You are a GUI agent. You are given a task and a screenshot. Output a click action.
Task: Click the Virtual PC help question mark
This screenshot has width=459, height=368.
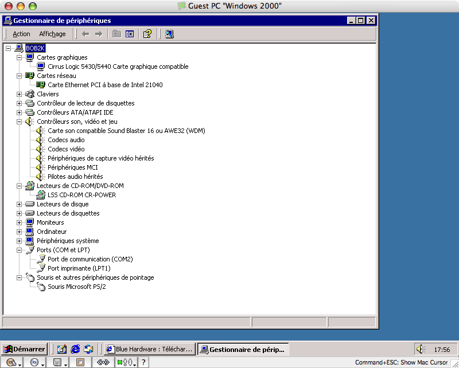pos(143,362)
